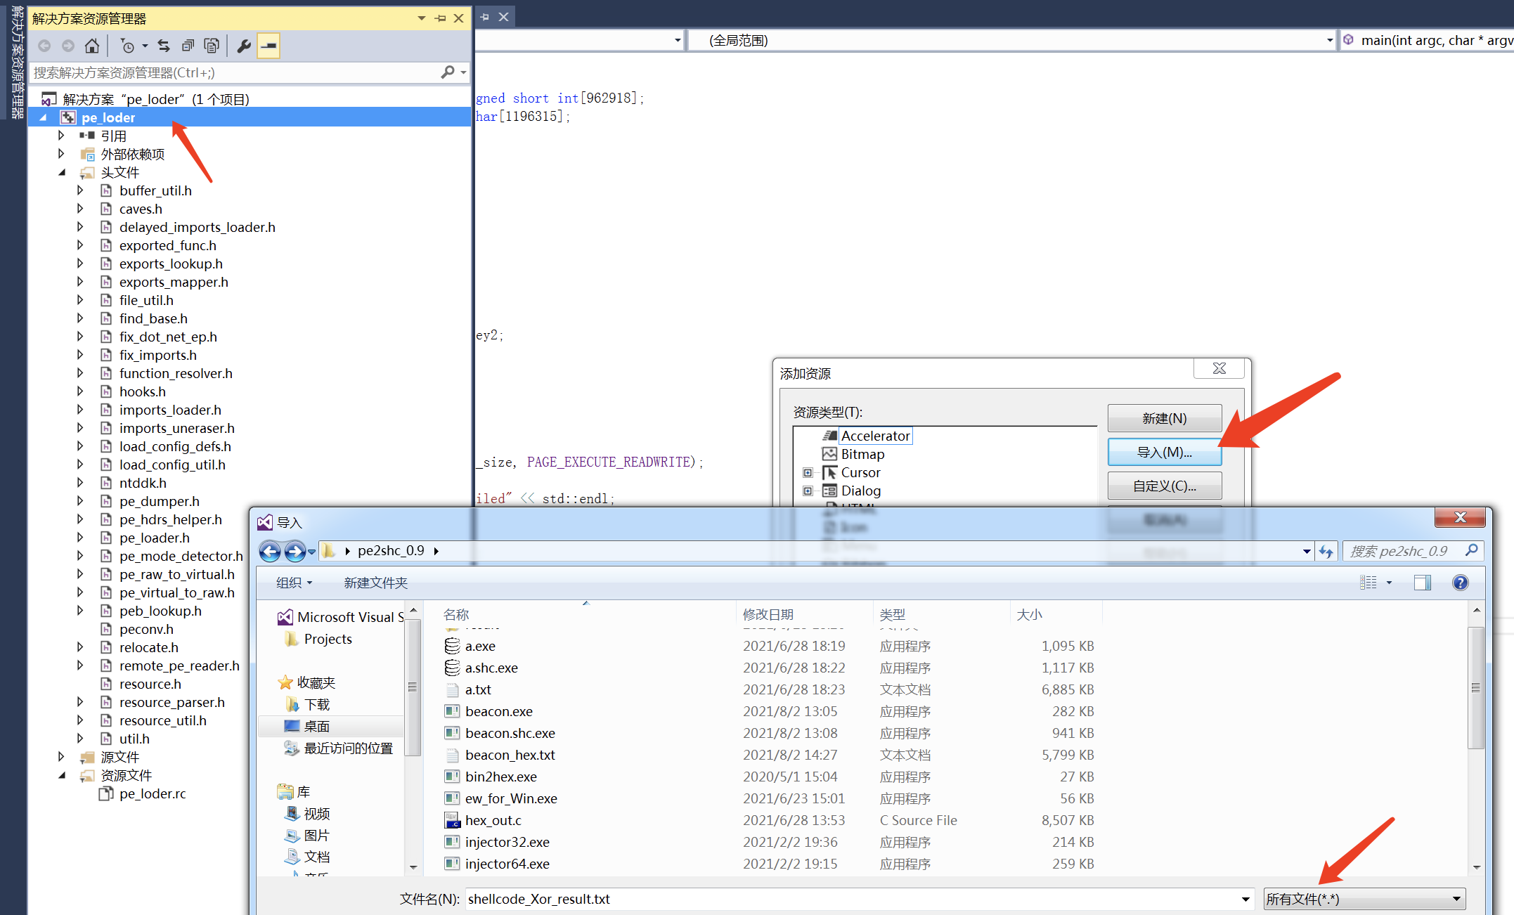Click the 导入(M) import button
This screenshot has width=1514, height=915.
[x=1164, y=451]
